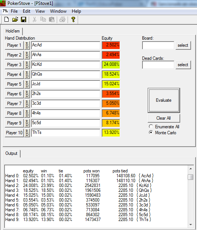Viewport: 197px width, 230px height.
Task: Click the Open folder toolbar icon
Action: (x=15, y=19)
